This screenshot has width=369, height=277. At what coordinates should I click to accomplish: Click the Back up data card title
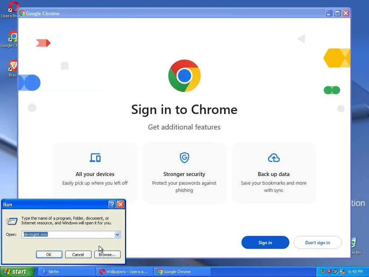(x=274, y=174)
